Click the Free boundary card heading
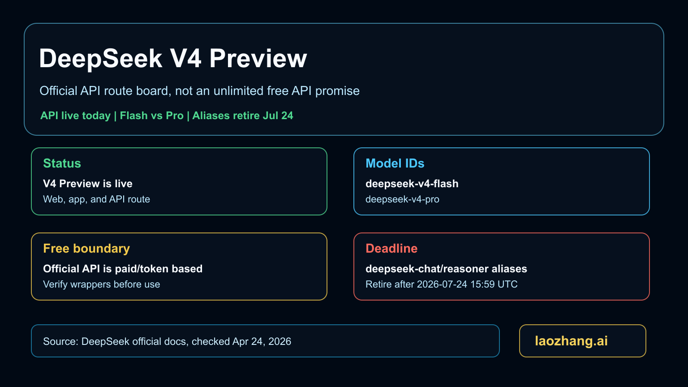Image resolution: width=688 pixels, height=387 pixels. pos(86,249)
